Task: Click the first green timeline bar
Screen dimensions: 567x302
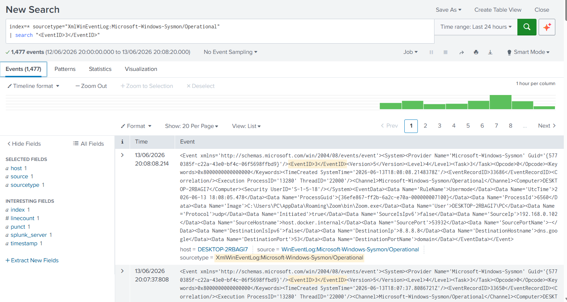Action: (x=391, y=106)
